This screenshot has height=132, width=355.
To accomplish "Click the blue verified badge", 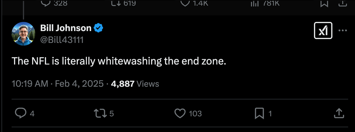I will [x=98, y=28].
